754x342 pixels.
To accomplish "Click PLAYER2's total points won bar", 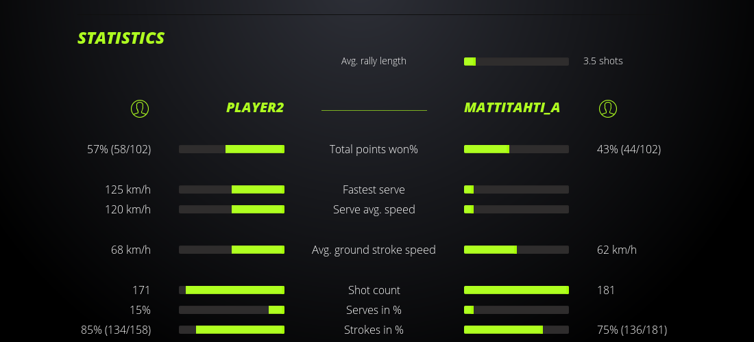I will click(x=232, y=149).
